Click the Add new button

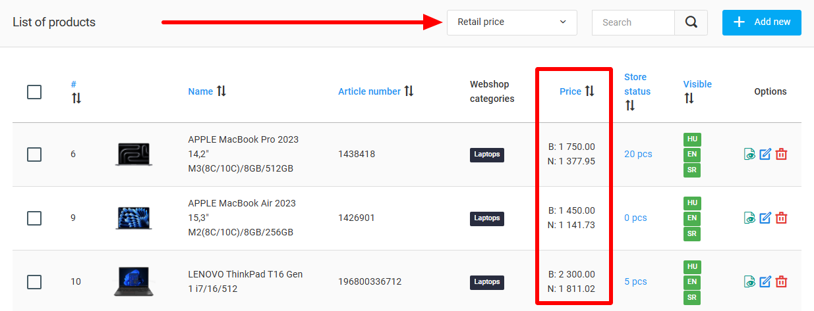click(x=761, y=22)
